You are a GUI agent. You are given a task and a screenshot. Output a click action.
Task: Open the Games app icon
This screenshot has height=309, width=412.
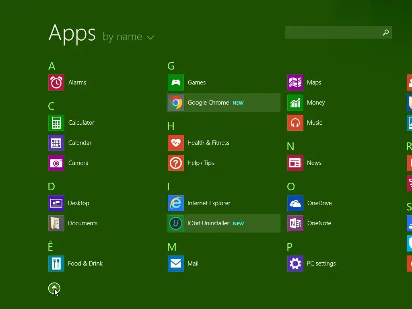click(x=176, y=82)
